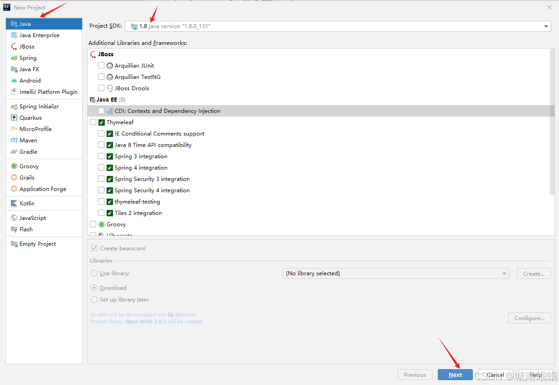559x385 pixels.
Task: Check Java 8 Time API compatibility
Action: [101, 145]
